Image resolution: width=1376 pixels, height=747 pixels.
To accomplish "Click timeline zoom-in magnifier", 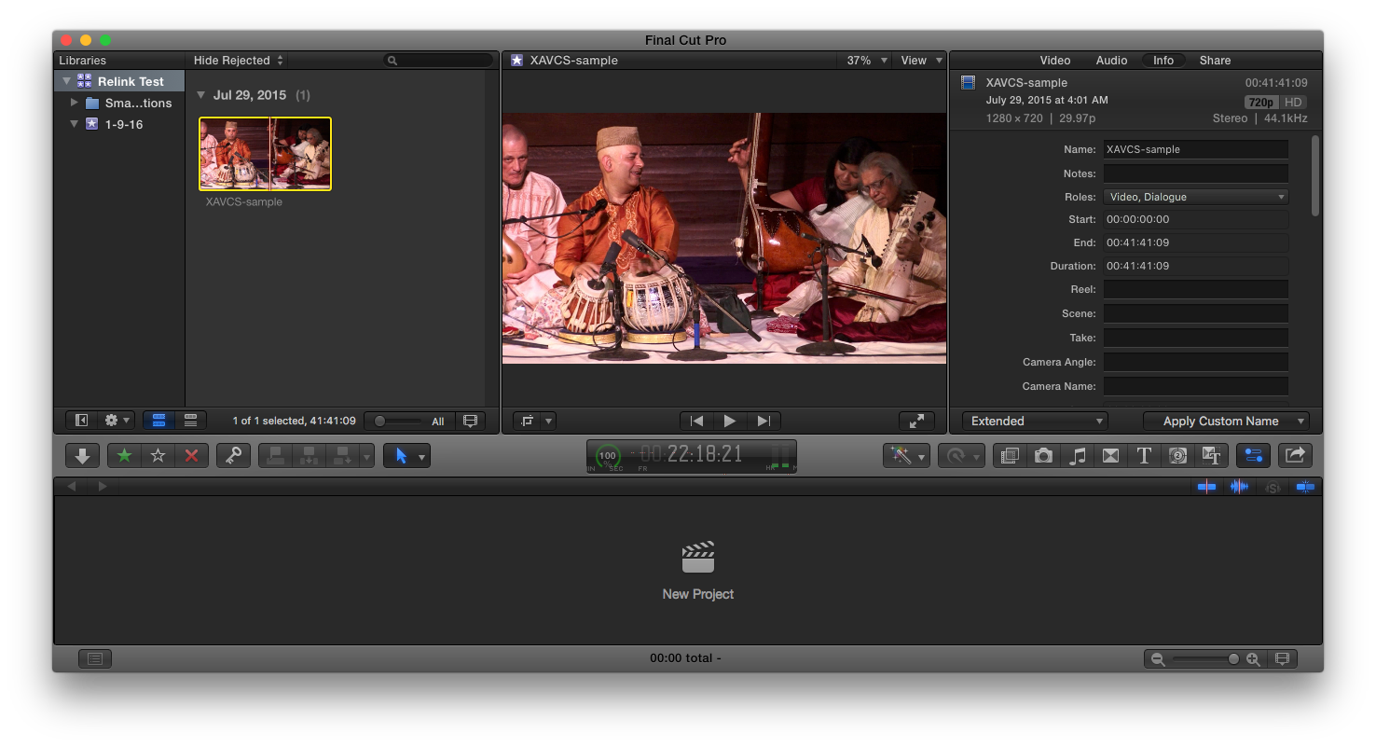I will (1253, 659).
